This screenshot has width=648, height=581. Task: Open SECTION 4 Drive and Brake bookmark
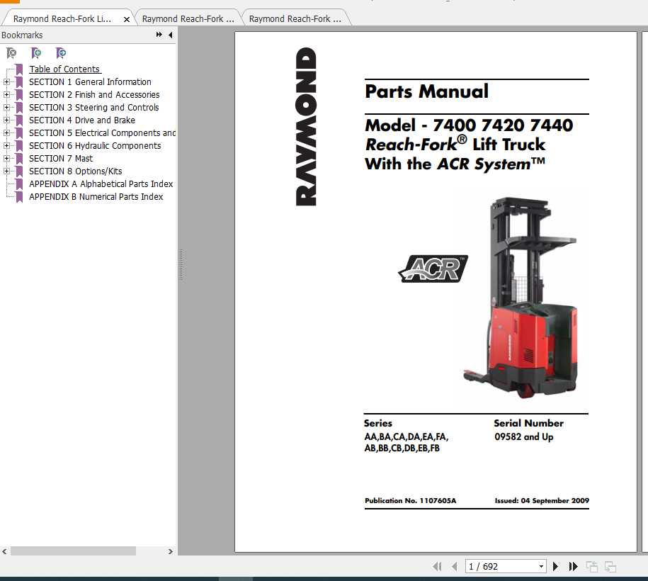coord(82,120)
